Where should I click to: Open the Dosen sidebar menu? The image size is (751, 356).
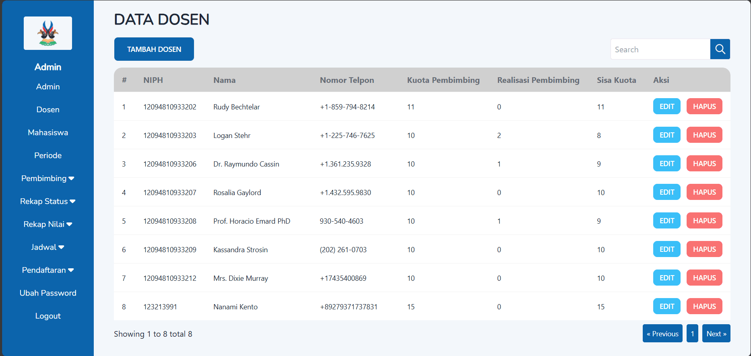(48, 109)
